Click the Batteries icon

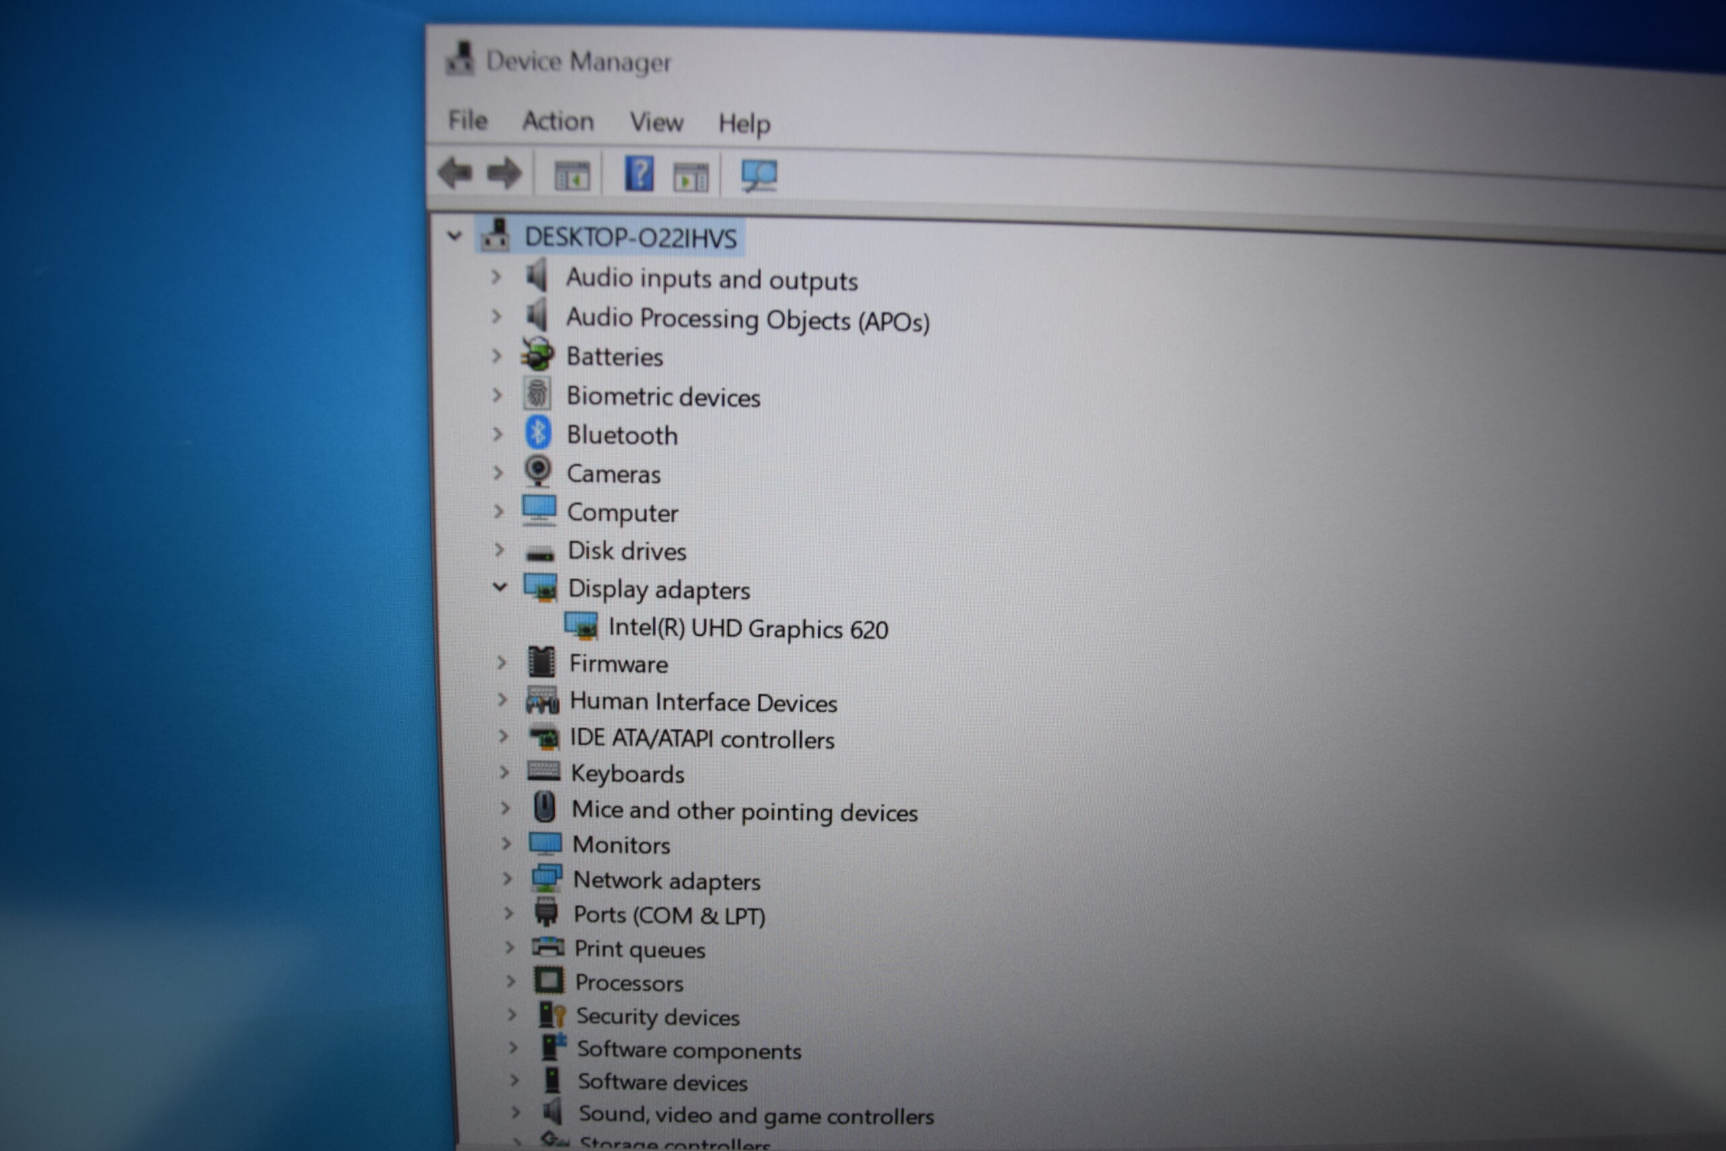tap(537, 355)
